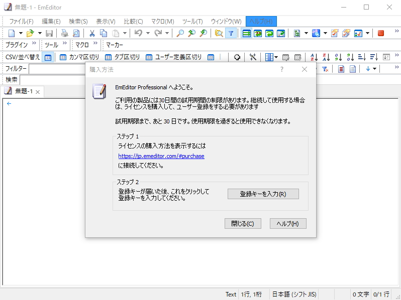Expand the Paste dropdown arrow
The width and height of the screenshot is (401, 300).
click(x=125, y=33)
